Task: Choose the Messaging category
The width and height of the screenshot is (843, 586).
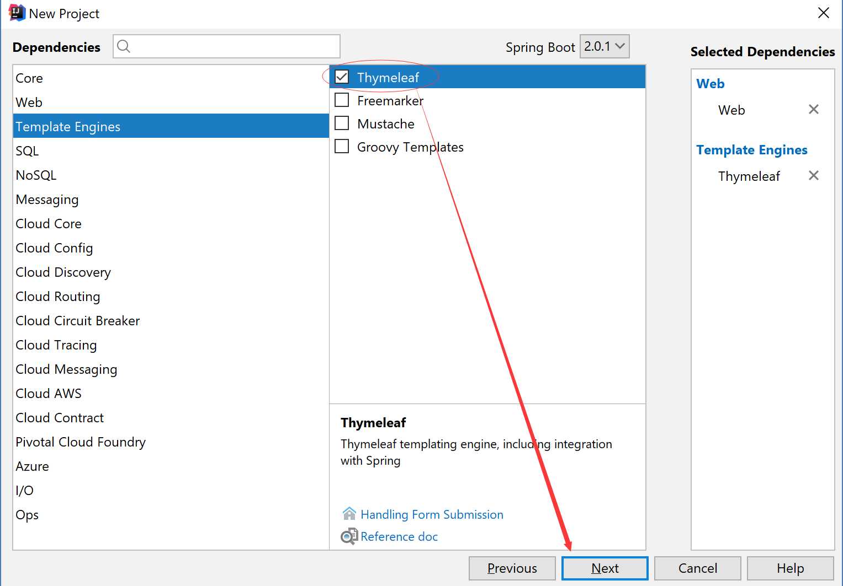Action: point(171,199)
